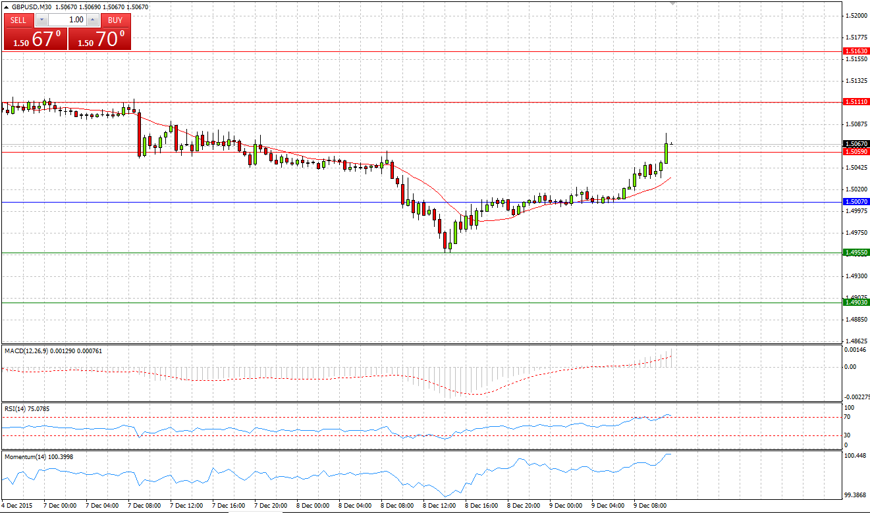Click the 1.51110 red price label

coord(856,102)
